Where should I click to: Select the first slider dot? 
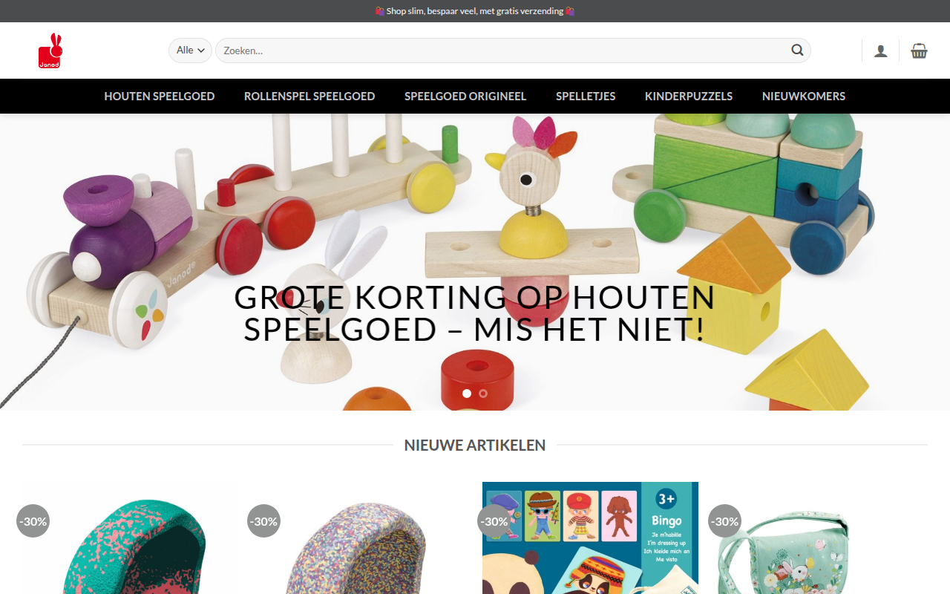(x=467, y=394)
